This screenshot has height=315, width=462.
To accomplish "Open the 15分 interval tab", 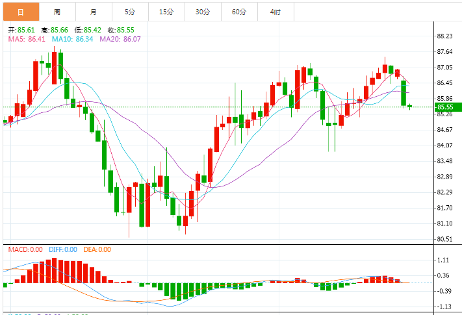I will pos(166,12).
